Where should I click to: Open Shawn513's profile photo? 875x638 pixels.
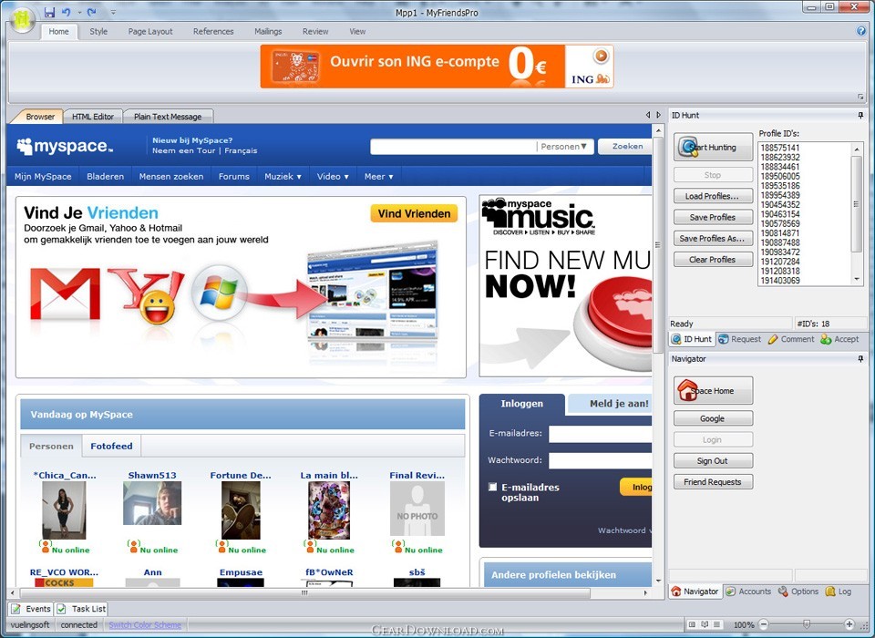[152, 503]
